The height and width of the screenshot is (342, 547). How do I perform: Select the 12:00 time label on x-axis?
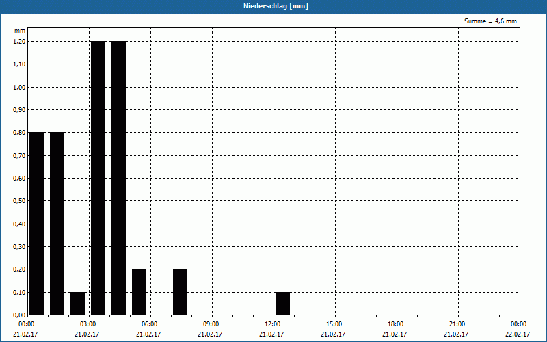click(x=273, y=324)
